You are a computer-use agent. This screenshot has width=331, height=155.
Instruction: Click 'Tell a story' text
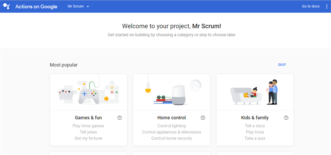pos(255,126)
